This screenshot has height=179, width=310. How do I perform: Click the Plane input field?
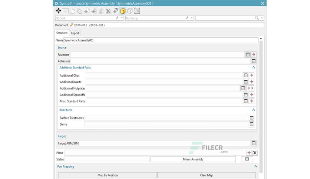coord(155,153)
